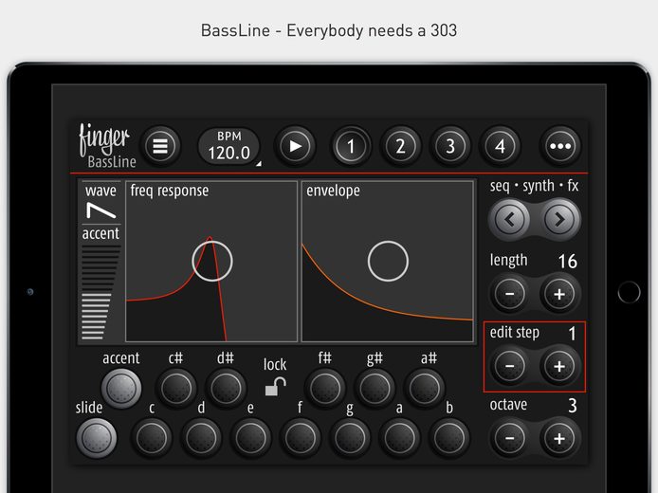Decrease edit step with minus button

[509, 366]
